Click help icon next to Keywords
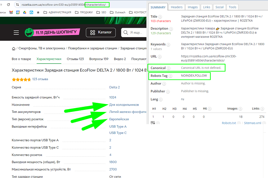The height and width of the screenshot is (178, 268). point(169,45)
